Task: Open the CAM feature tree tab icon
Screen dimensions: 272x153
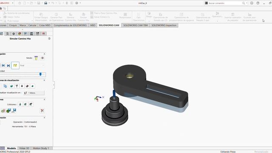Action: [x=25, y=34]
